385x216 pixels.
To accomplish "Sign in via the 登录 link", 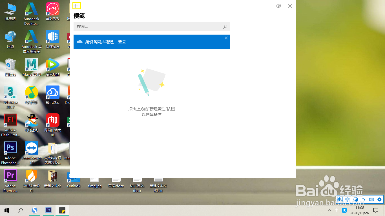I will click(x=122, y=42).
